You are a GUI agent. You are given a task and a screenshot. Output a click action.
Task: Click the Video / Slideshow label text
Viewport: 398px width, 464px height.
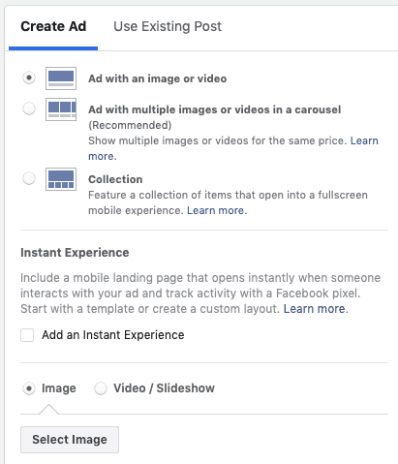point(164,388)
